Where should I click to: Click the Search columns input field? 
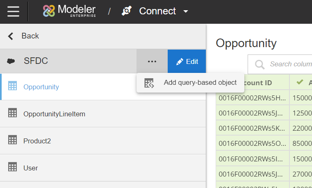coord(289,64)
